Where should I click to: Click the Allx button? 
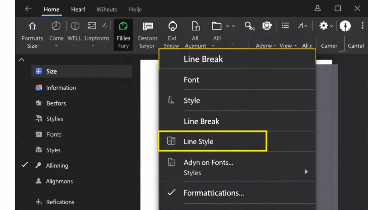(307, 46)
